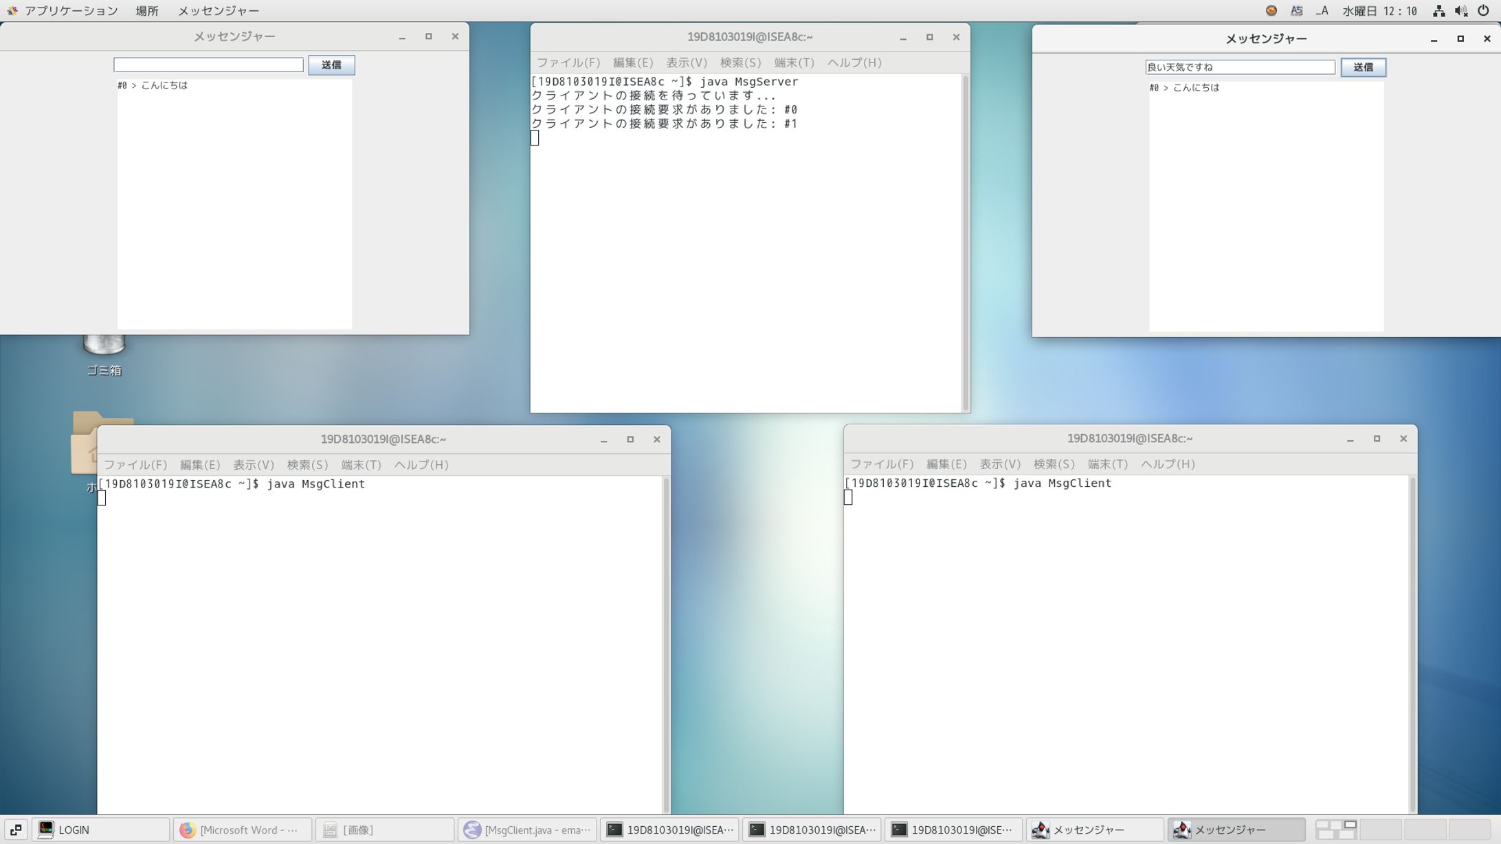Viewport: 1501px width, 844px height.
Task: Open アプリケーション menu in top panel
Action: 71,11
